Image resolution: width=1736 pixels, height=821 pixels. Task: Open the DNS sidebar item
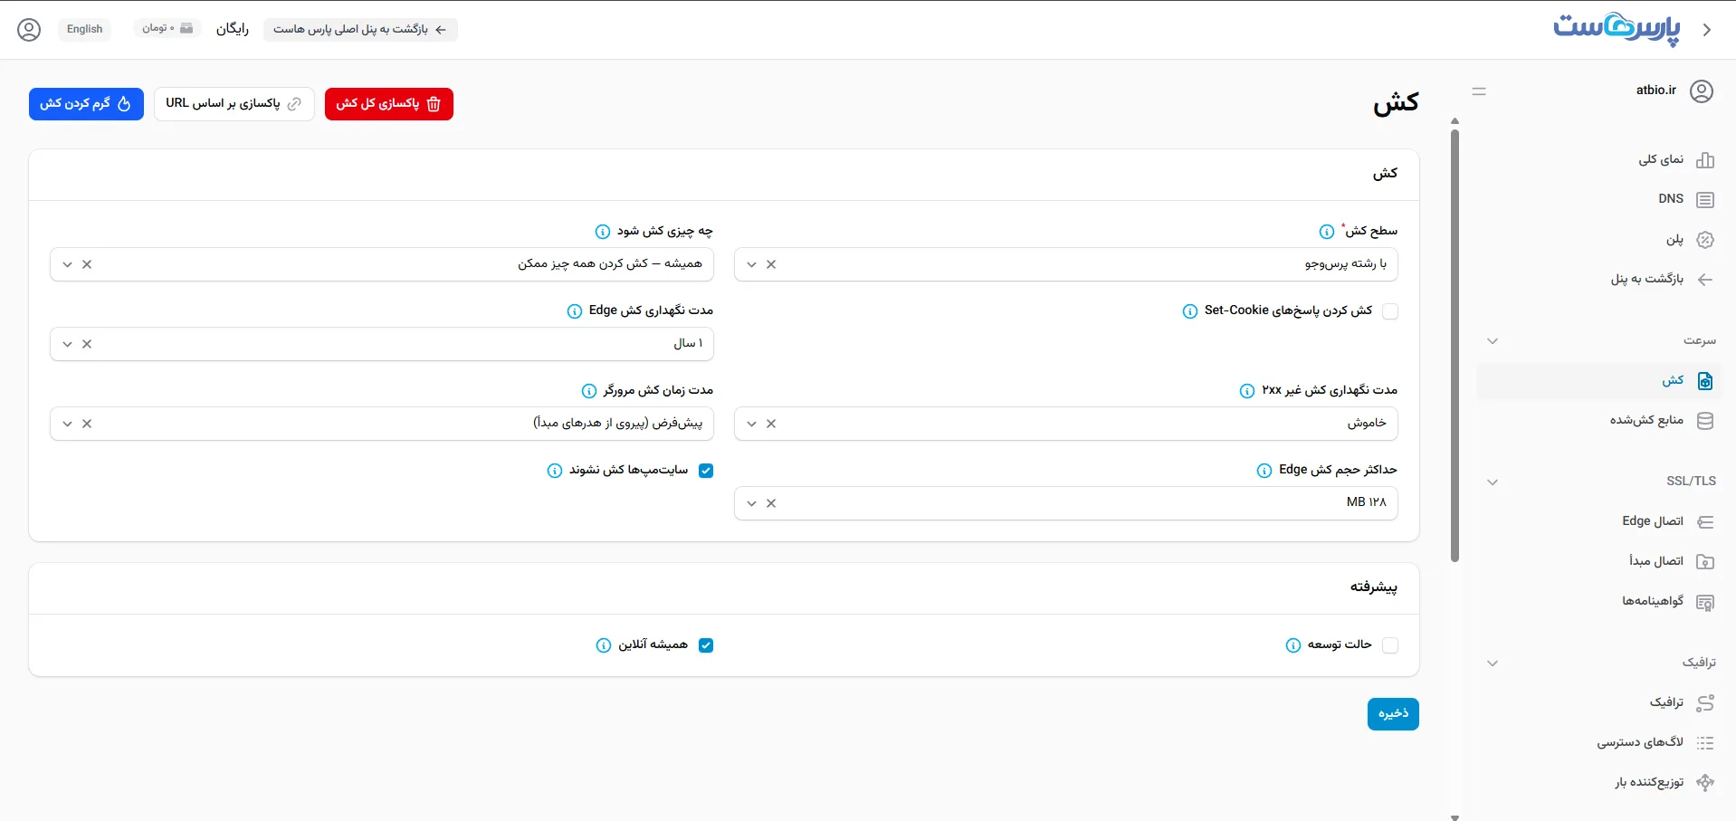point(1599,200)
